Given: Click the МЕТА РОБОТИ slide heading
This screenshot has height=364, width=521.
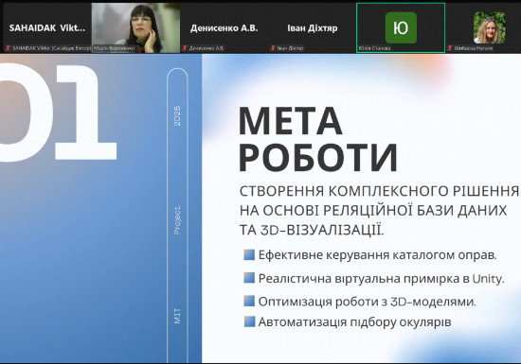Looking at the screenshot, I should (x=318, y=139).
